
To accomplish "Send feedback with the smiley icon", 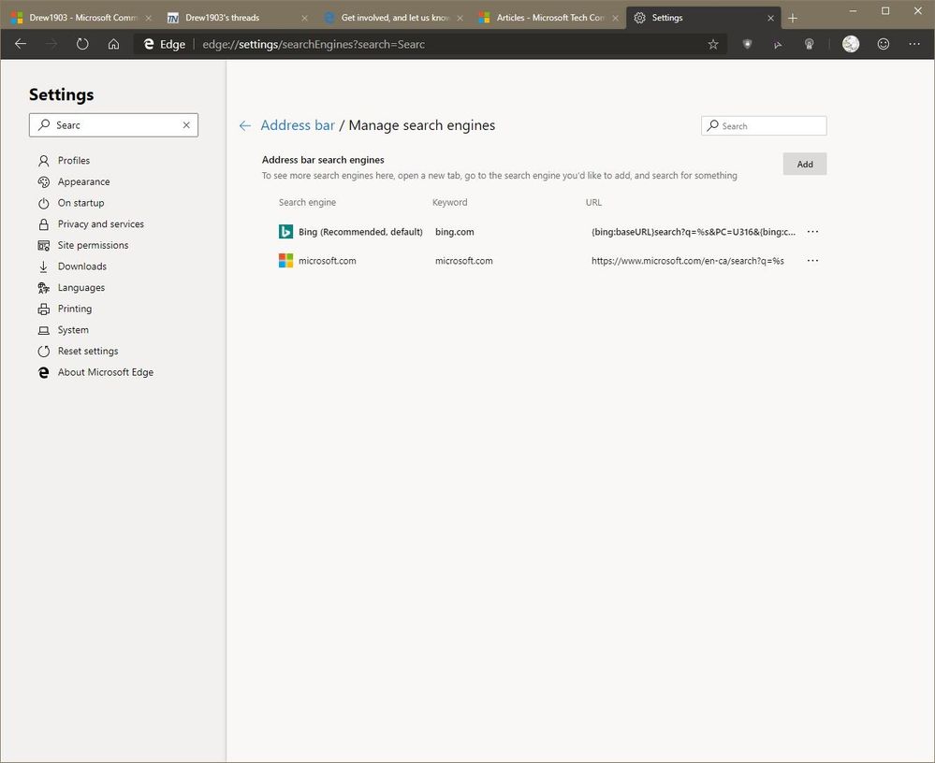I will [x=884, y=44].
